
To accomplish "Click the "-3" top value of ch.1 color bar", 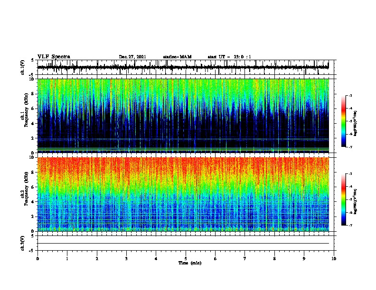I will click(350, 95).
